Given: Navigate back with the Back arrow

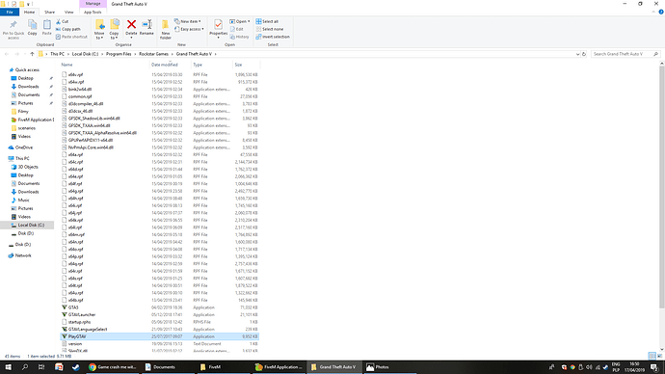Looking at the screenshot, I should (7, 54).
